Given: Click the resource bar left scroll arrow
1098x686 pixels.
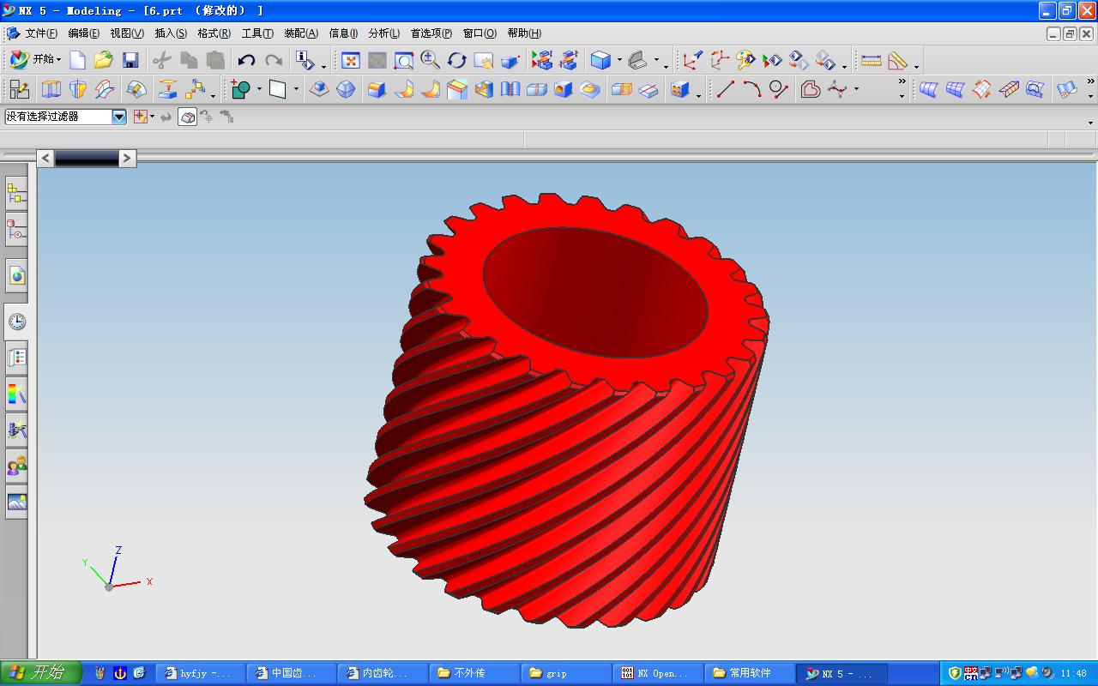Looking at the screenshot, I should click(46, 158).
